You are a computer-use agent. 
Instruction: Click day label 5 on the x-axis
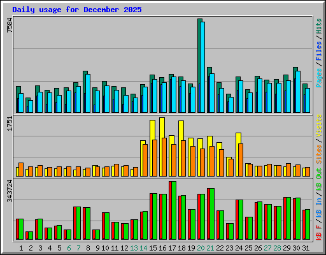pos(59,248)
